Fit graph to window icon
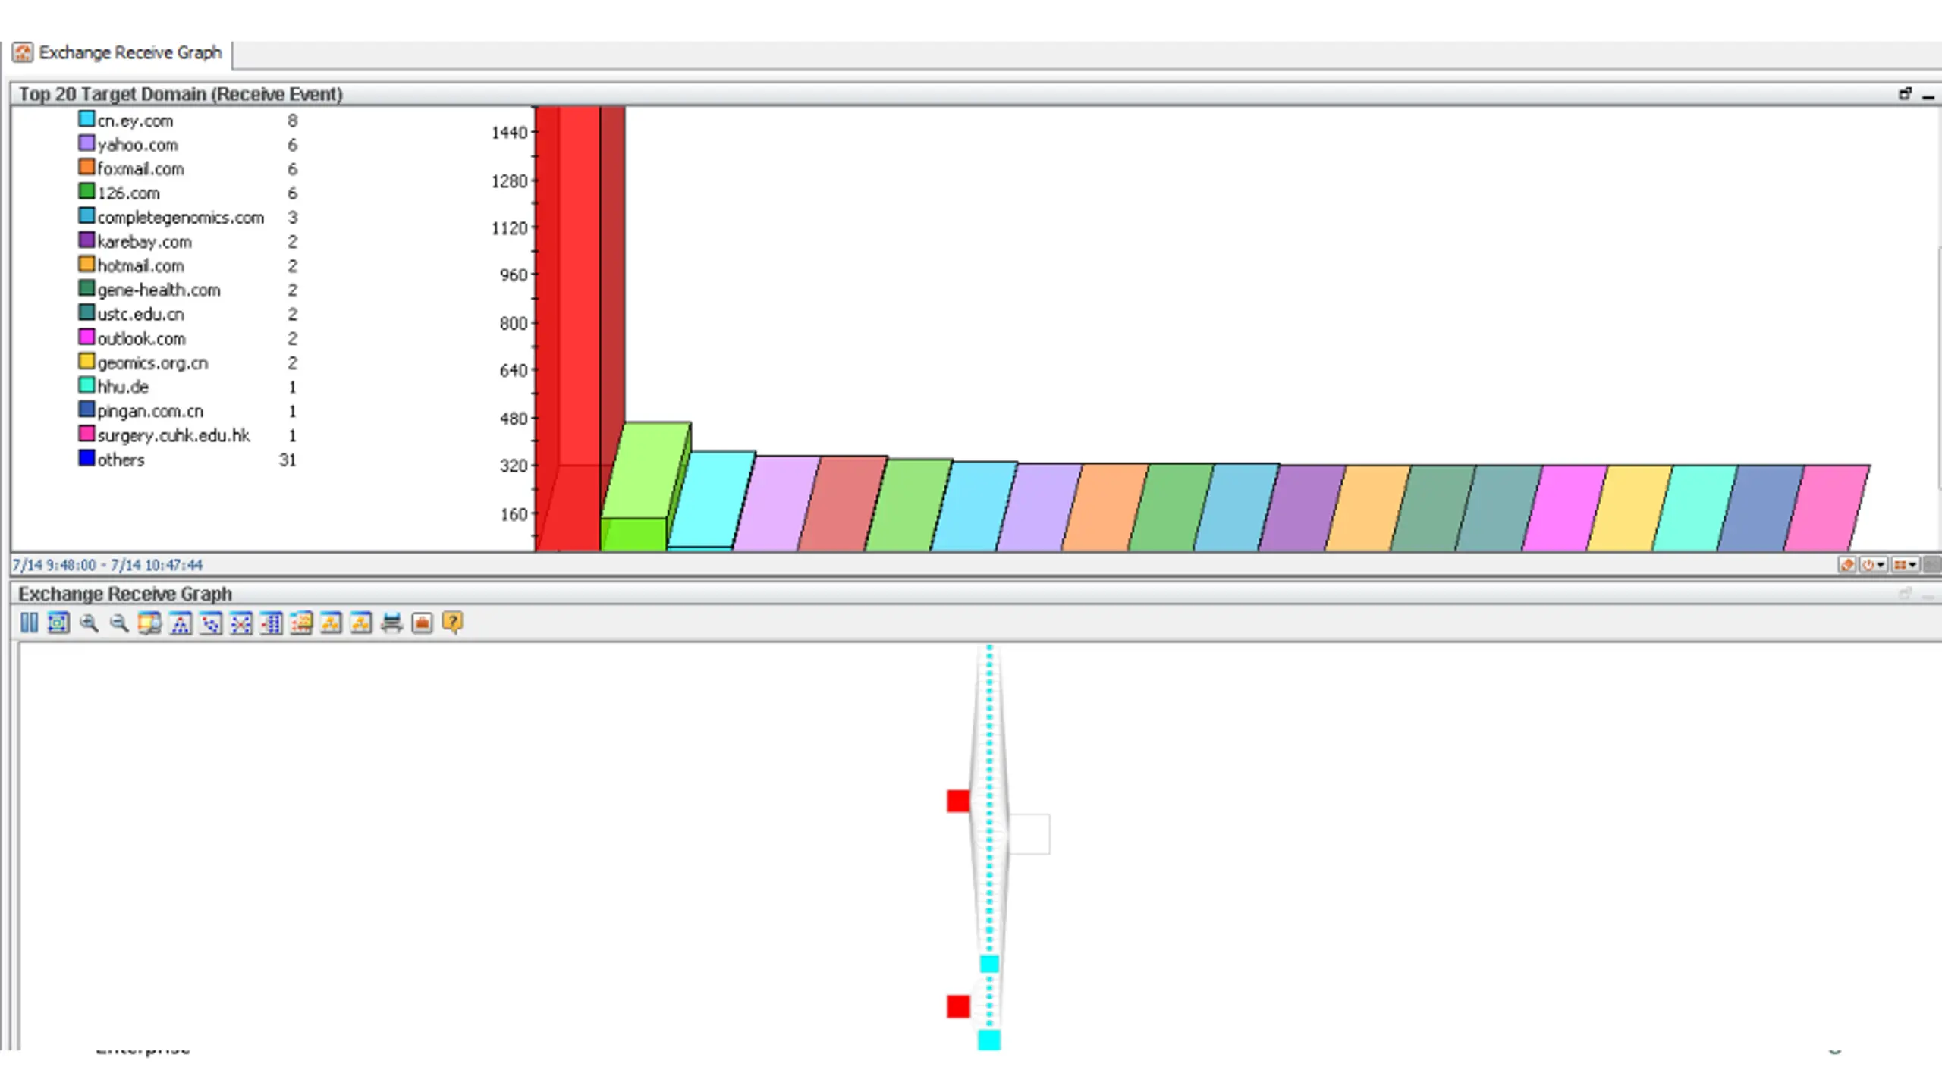The image size is (1942, 1092). tap(58, 623)
